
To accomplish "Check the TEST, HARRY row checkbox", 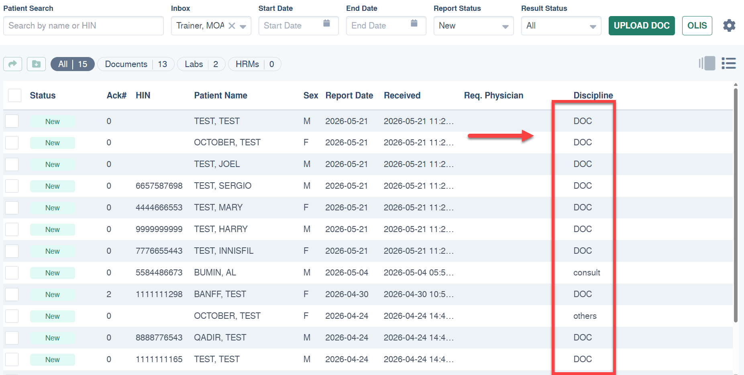I will tap(12, 229).
